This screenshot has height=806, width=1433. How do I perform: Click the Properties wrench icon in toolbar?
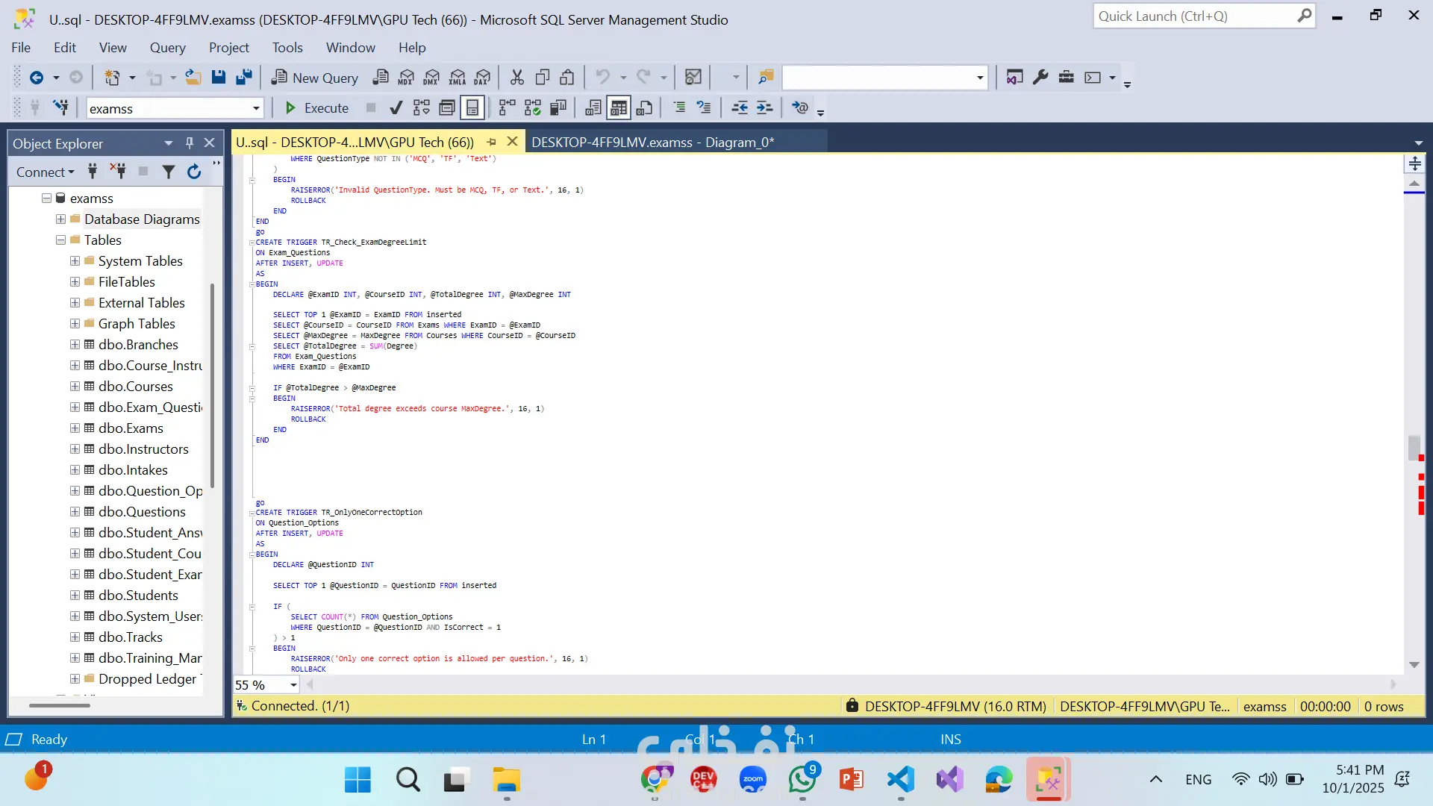click(x=1040, y=78)
